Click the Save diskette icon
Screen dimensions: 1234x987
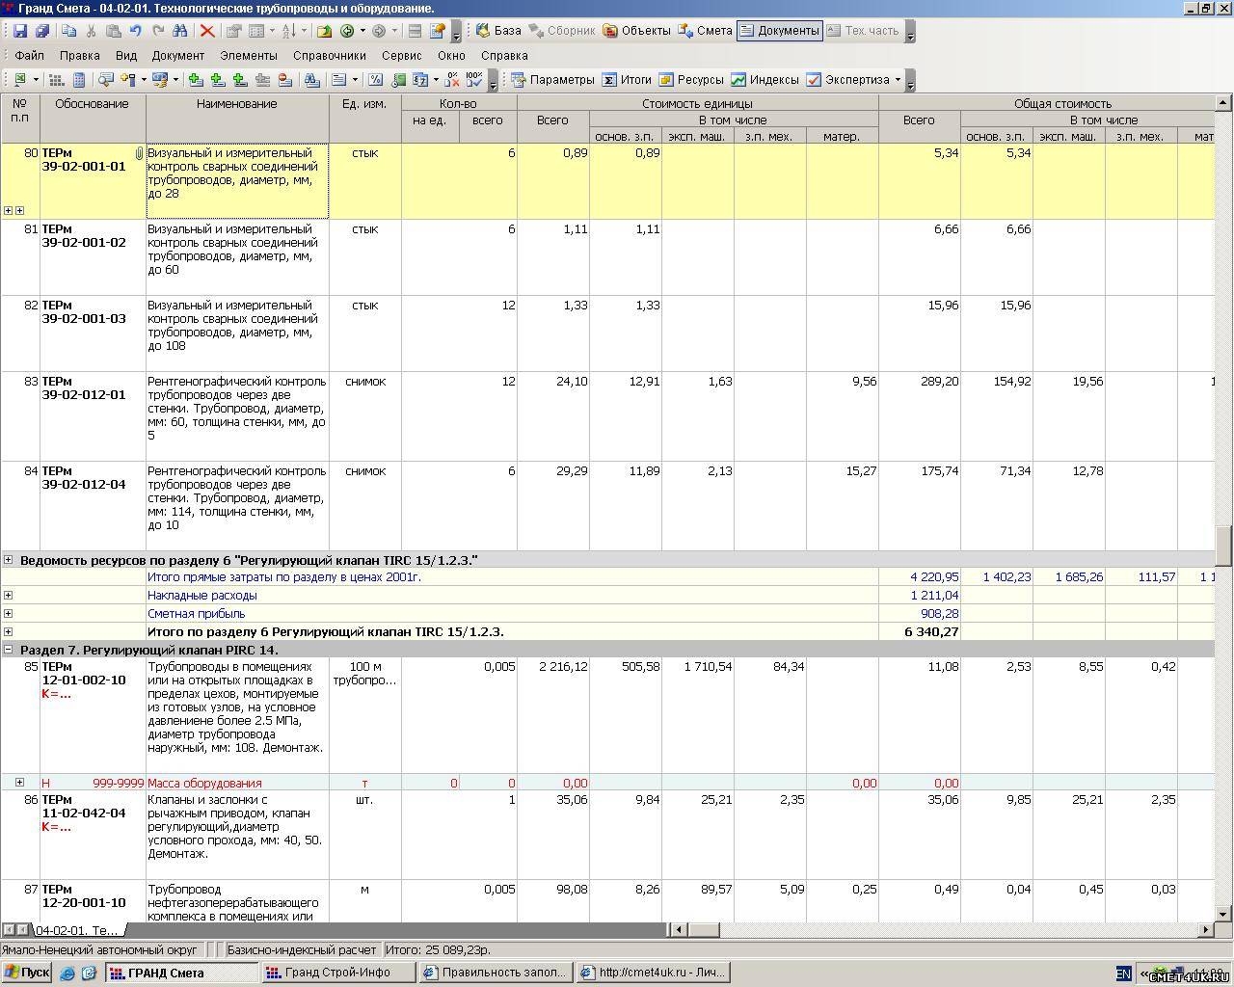(x=20, y=31)
